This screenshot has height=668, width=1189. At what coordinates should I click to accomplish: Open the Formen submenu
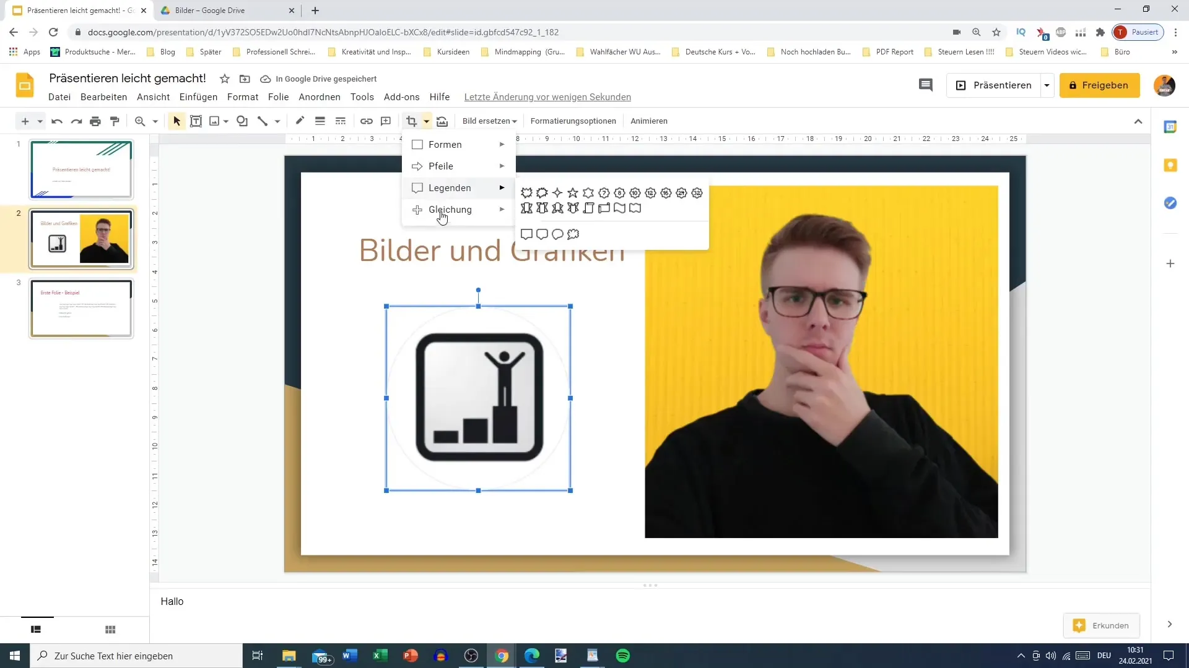tap(458, 144)
